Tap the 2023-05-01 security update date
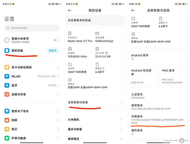The image size is (190, 144). coord(137,83)
